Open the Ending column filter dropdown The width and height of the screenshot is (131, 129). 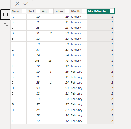coord(67,11)
